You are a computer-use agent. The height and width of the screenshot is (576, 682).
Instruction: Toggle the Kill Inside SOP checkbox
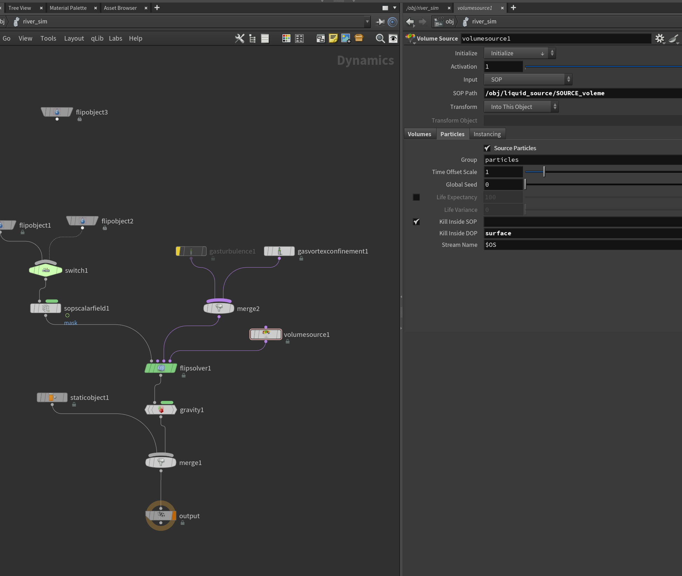(416, 222)
